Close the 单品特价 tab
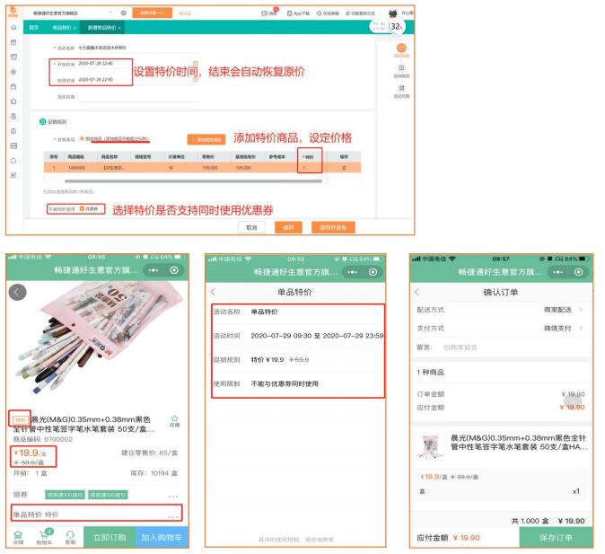This screenshot has height=554, width=605. click(75, 28)
